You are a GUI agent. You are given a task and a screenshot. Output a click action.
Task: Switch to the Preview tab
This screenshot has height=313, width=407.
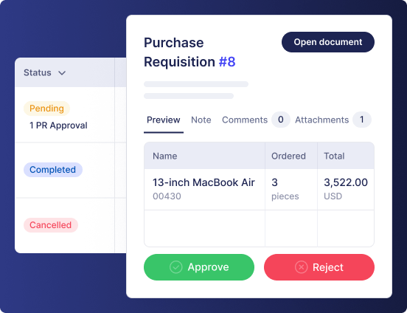click(x=164, y=120)
